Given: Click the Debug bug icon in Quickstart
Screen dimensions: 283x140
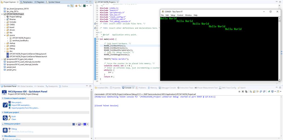Looking at the screenshot, I should click(x=9, y=129).
